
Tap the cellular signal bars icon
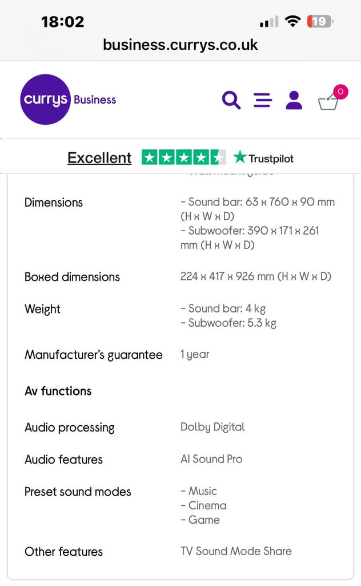pyautogui.click(x=269, y=22)
